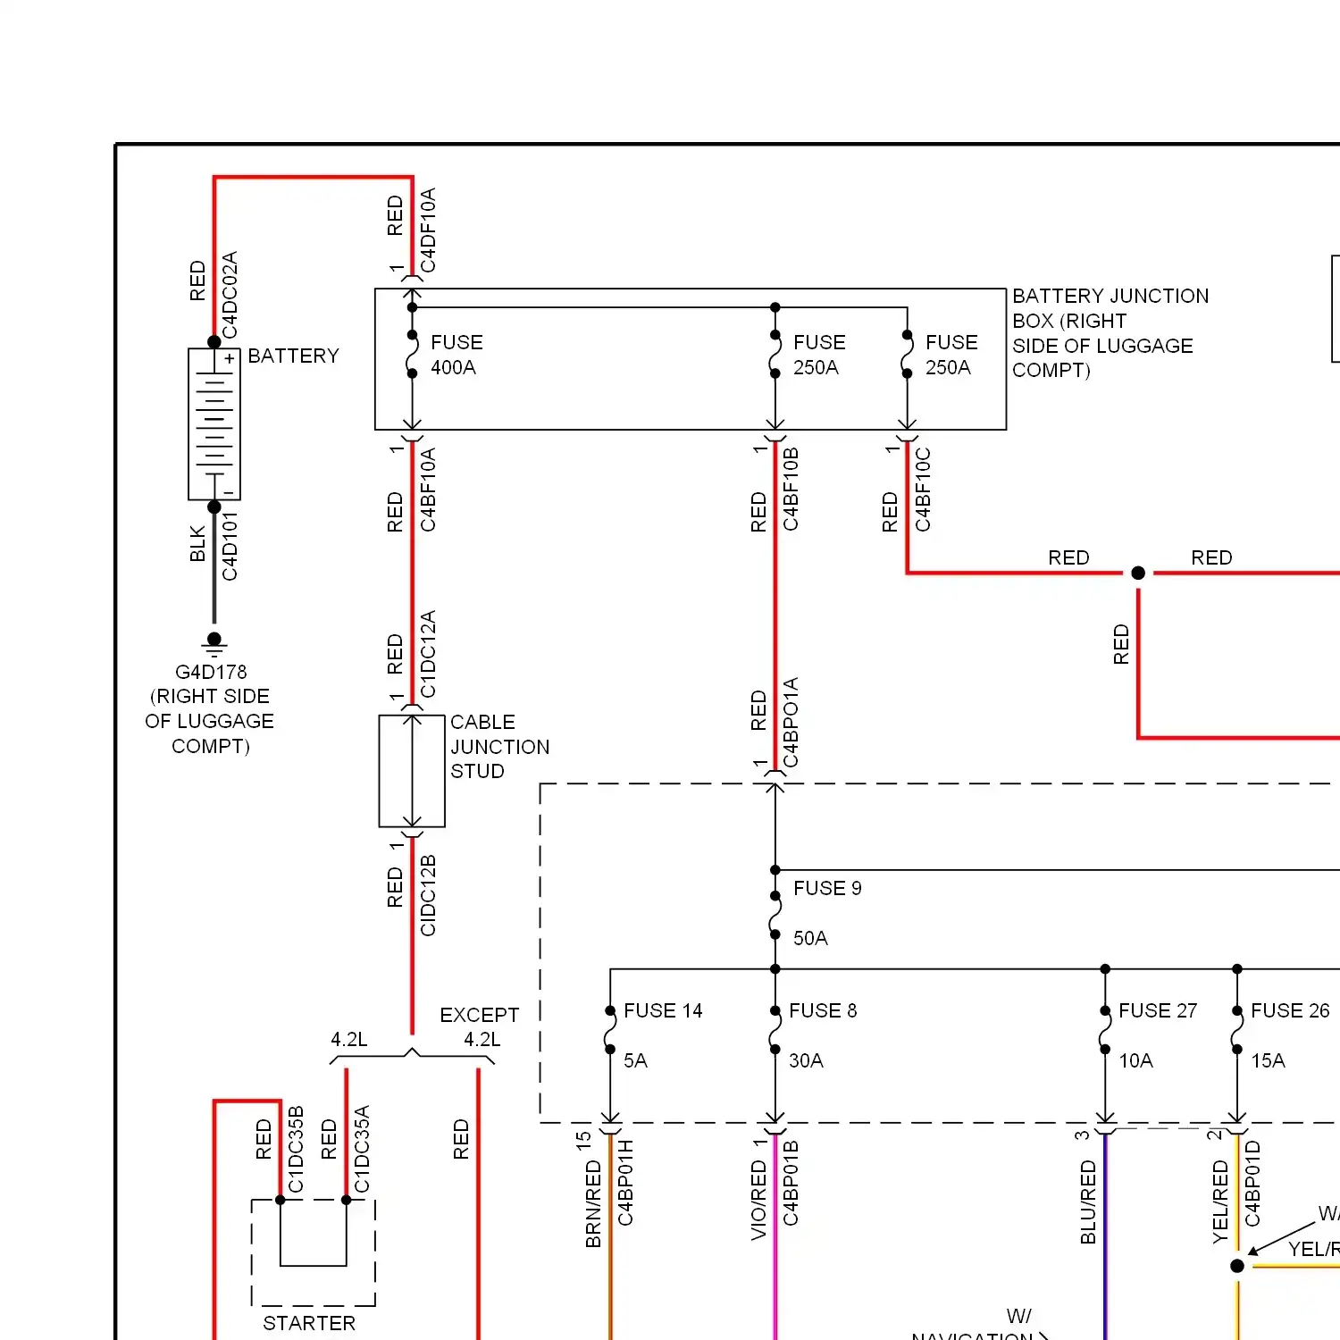
Task: Click the yellow wire splice dot
Action: 1237,1266
